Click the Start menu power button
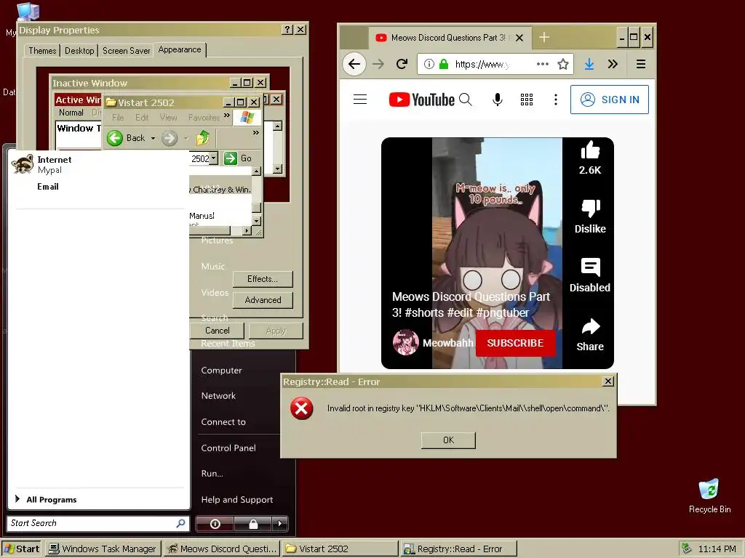 [x=215, y=524]
